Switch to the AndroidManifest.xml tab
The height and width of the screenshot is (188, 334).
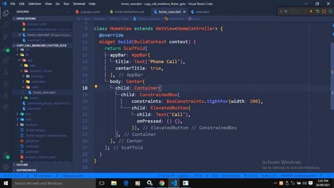(x=127, y=12)
